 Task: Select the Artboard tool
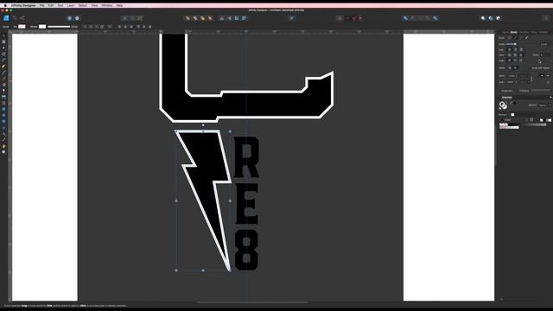tap(3, 41)
